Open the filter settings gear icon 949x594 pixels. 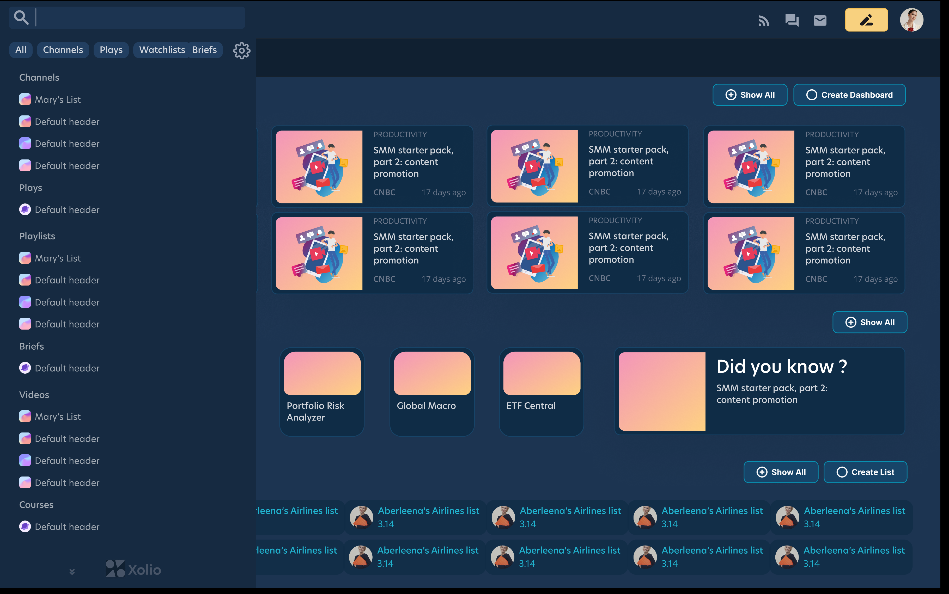[241, 50]
